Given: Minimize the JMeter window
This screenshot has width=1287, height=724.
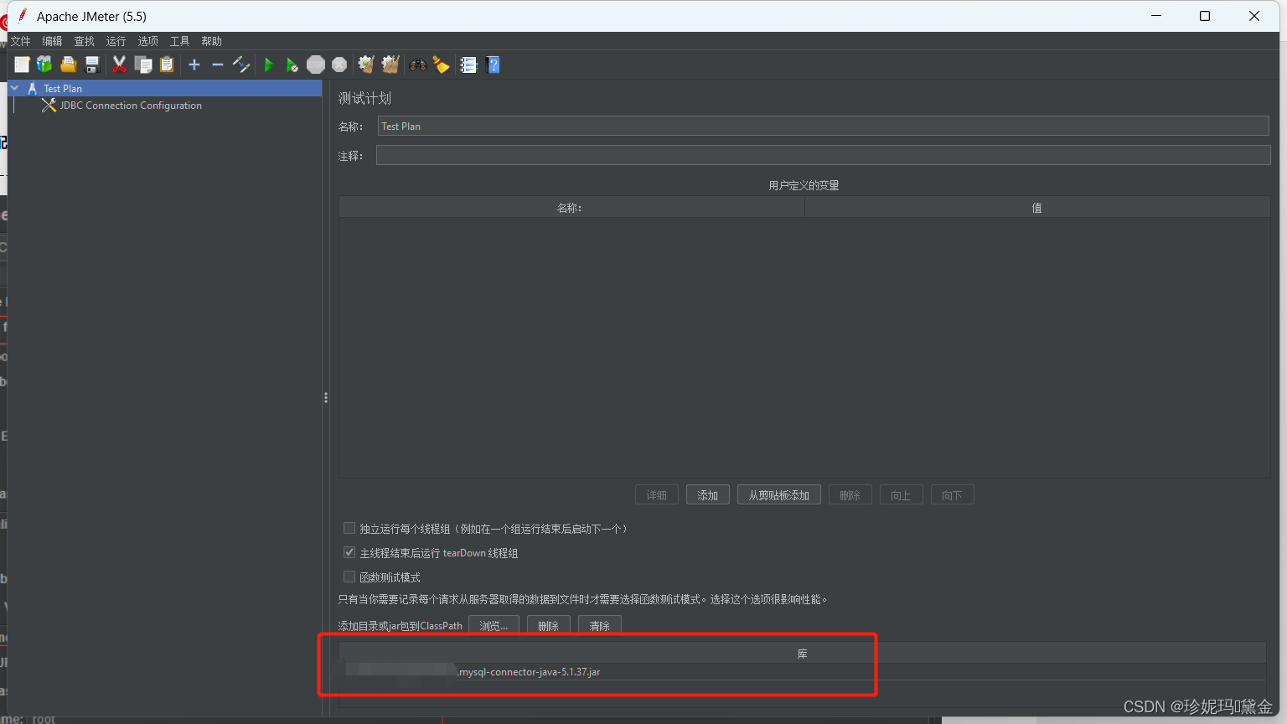Looking at the screenshot, I should coord(1156,16).
